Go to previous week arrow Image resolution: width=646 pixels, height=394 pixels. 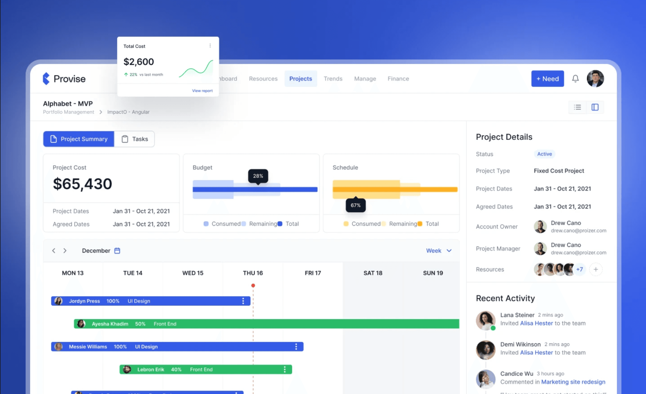54,251
